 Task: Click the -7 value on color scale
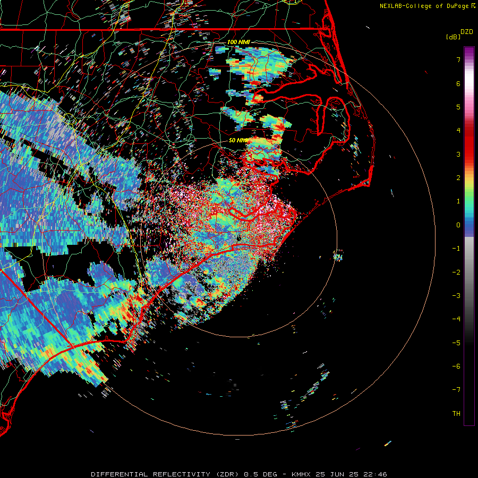coord(456,390)
